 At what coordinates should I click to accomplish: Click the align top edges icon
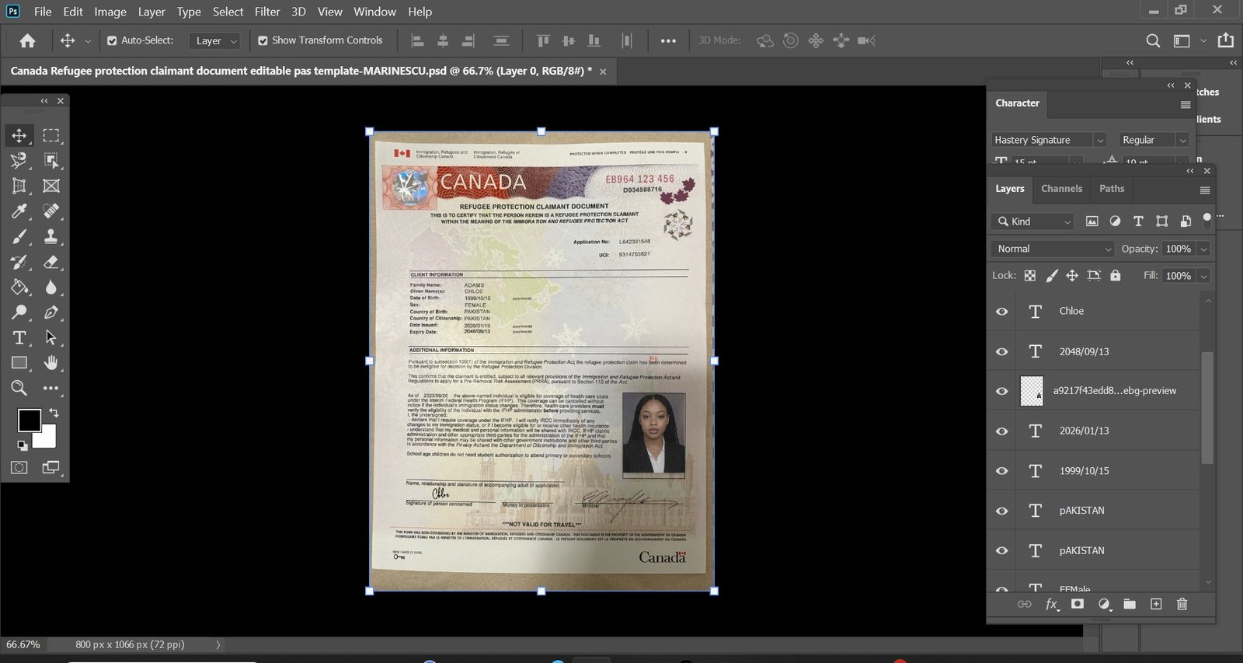tap(543, 40)
